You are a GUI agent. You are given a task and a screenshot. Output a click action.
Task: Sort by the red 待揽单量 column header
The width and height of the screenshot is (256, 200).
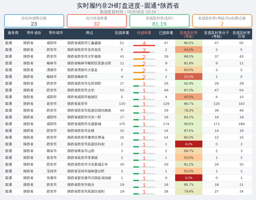tap(144, 33)
